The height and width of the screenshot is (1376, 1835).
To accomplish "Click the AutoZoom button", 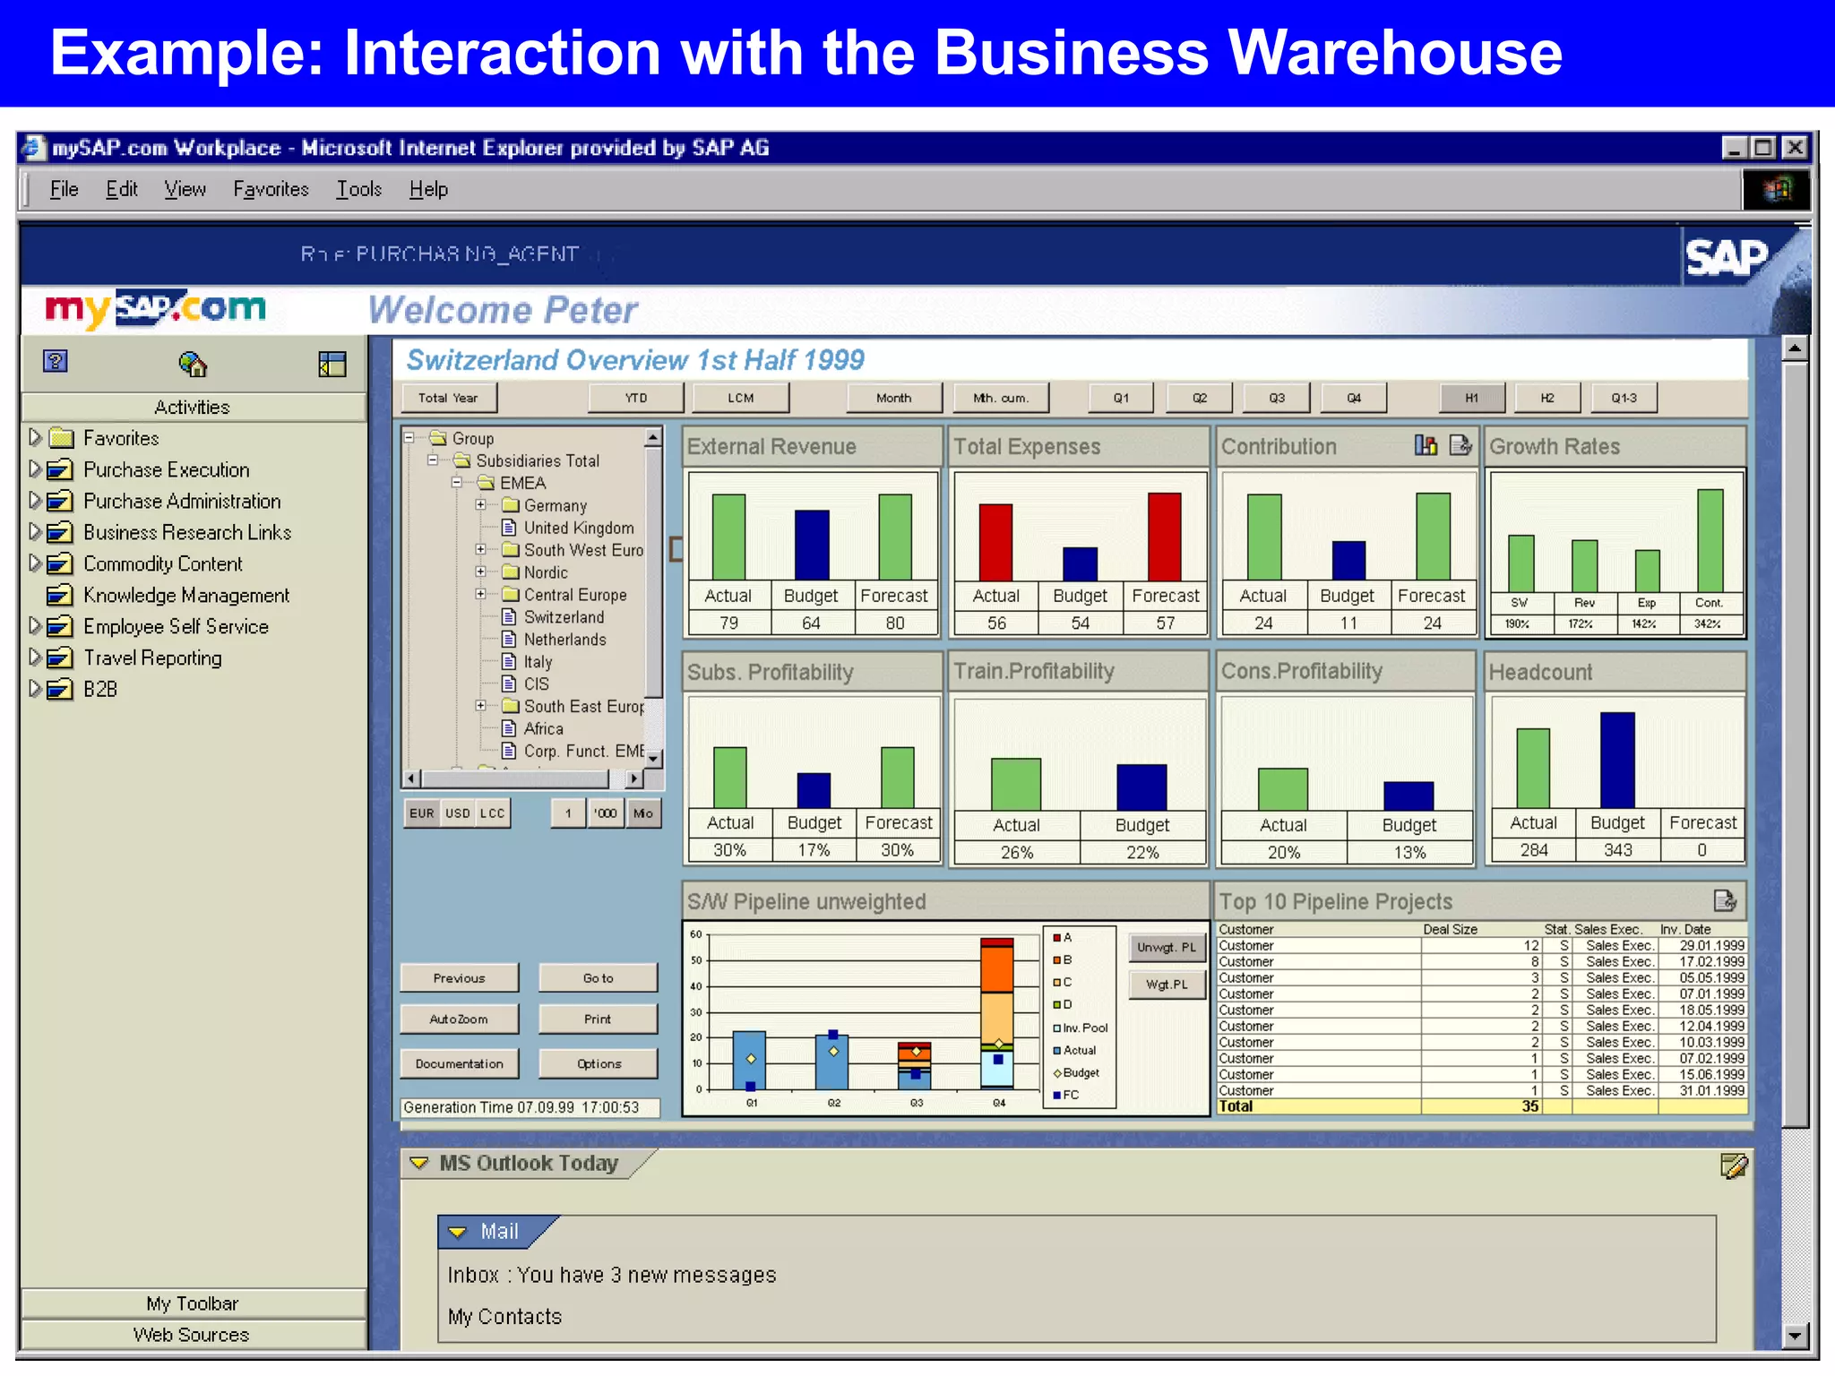I will (460, 1019).
